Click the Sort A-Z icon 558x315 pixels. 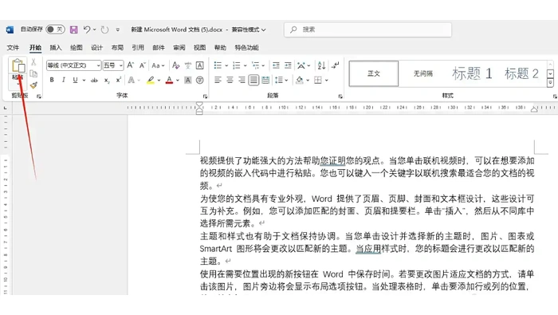click(x=321, y=65)
